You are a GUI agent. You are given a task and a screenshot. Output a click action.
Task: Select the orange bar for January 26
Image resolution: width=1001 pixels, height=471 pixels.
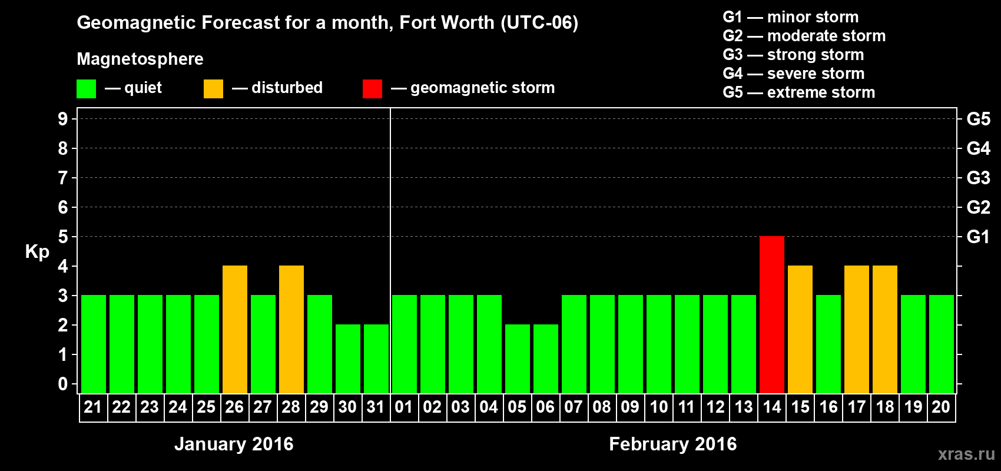click(235, 329)
